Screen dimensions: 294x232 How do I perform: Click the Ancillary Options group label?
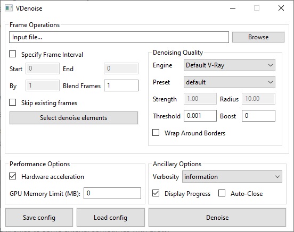pyautogui.click(x=177, y=164)
